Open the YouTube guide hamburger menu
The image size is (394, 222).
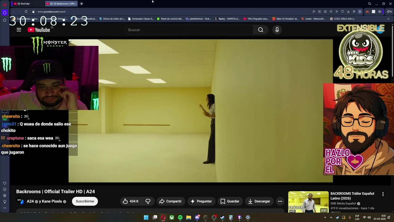(19, 30)
